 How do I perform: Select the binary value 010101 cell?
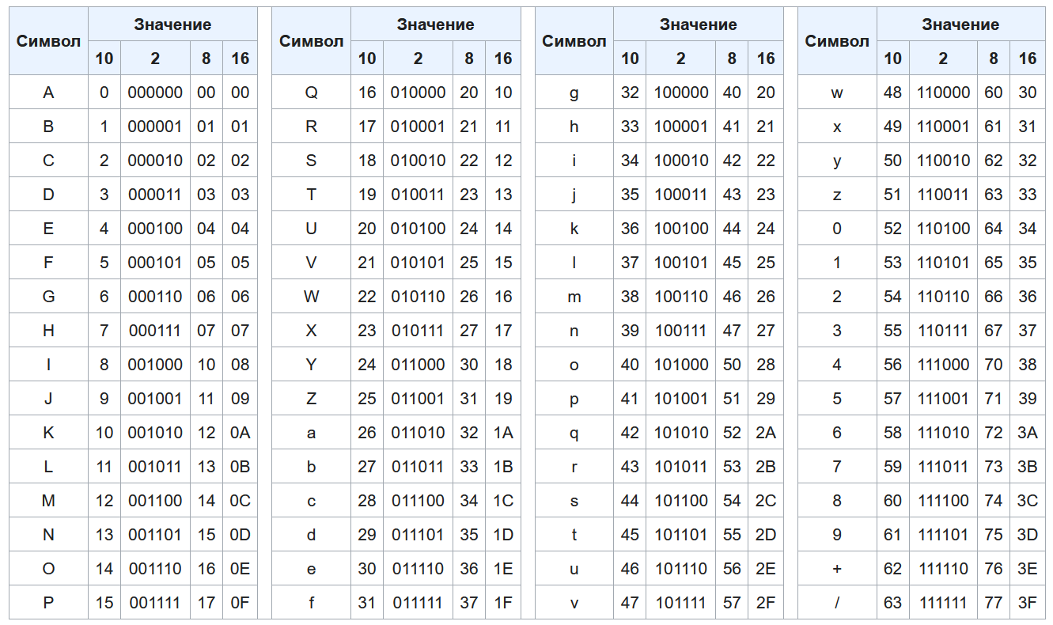click(418, 263)
